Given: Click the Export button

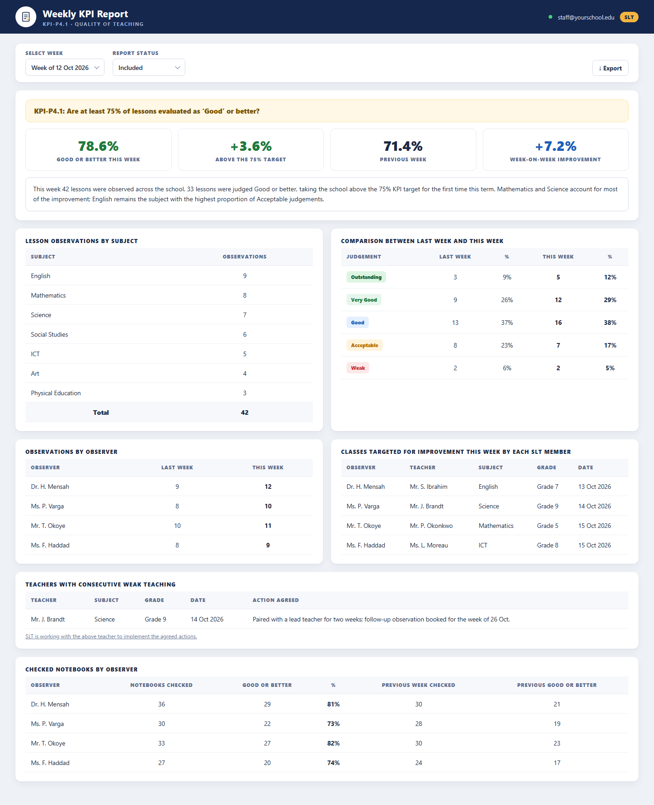Looking at the screenshot, I should 610,68.
